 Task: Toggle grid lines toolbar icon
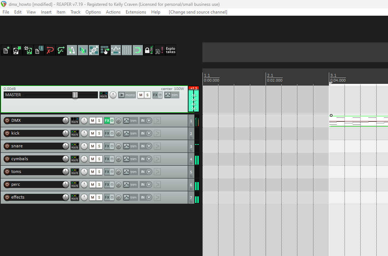pos(126,50)
